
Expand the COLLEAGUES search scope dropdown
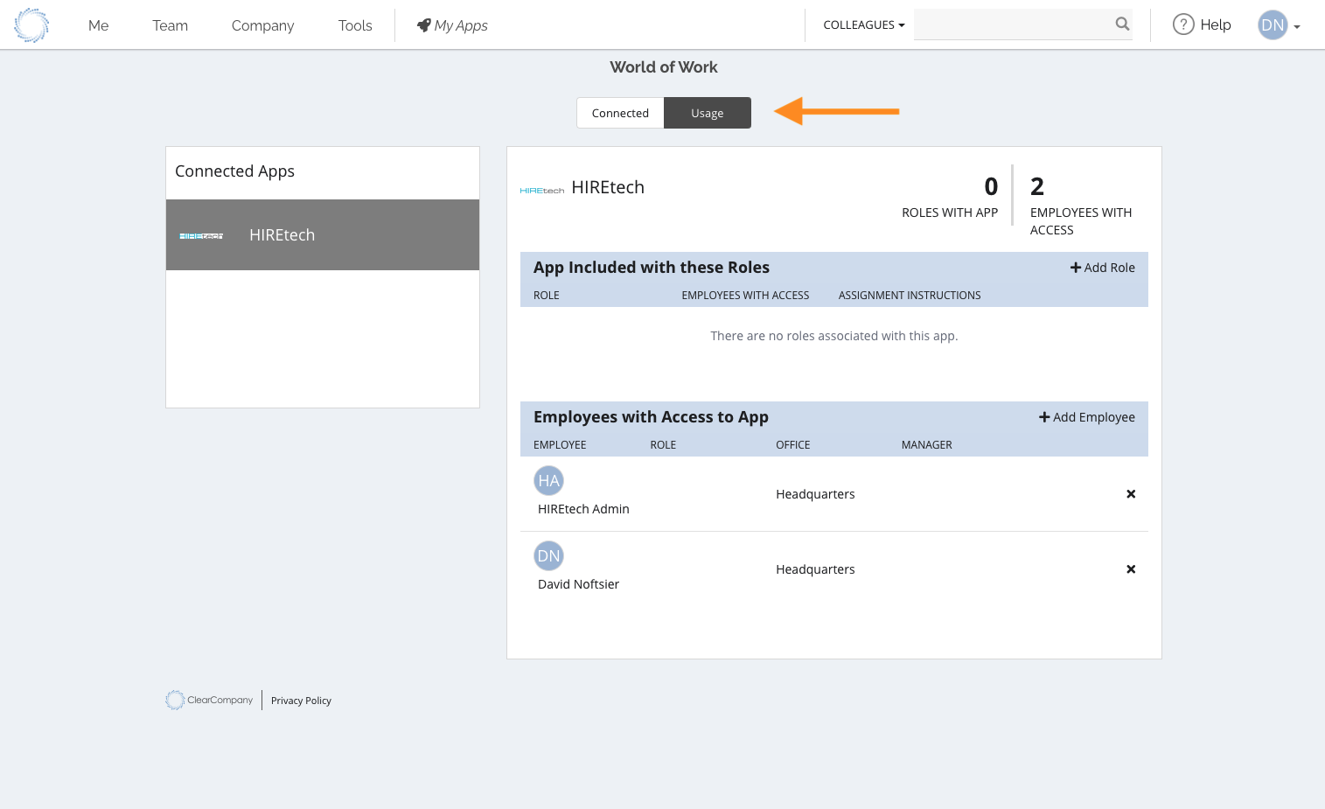point(864,24)
